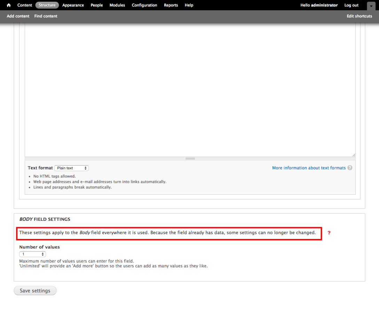Click the help icon beside text formats link

coord(350,168)
